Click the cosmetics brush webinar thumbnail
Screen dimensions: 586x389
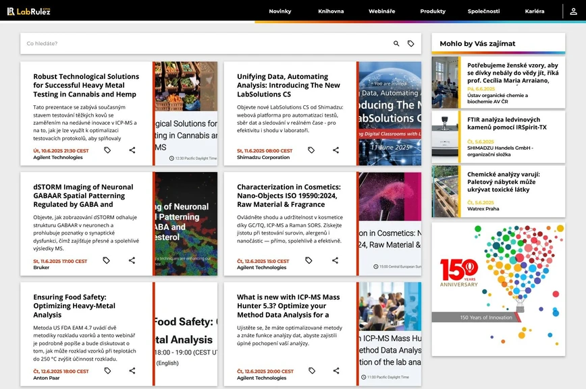tap(390, 224)
